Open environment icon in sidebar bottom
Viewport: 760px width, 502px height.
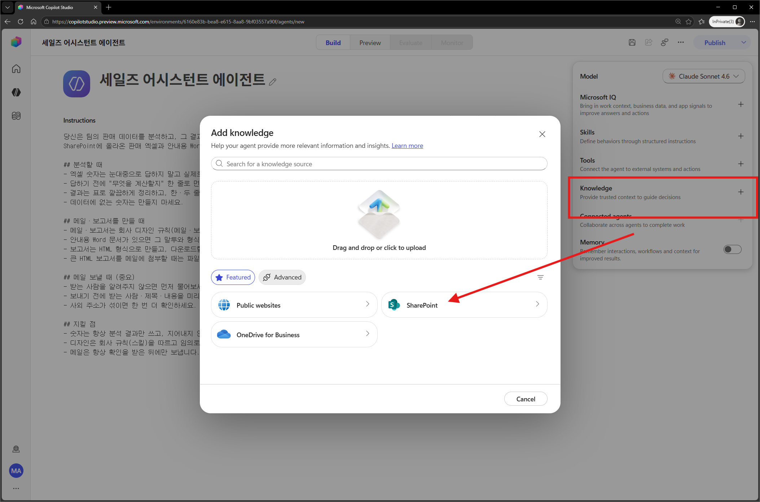[16, 449]
